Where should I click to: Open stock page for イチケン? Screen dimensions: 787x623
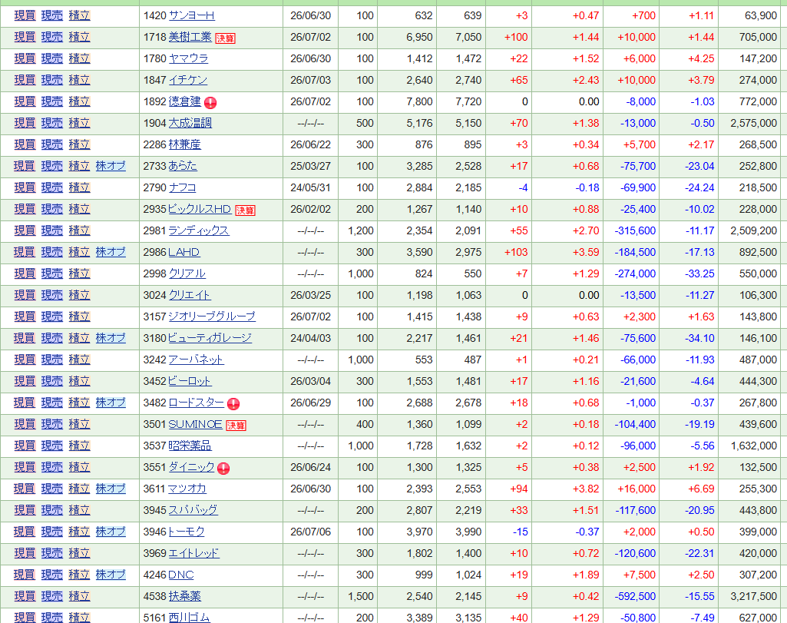[187, 81]
